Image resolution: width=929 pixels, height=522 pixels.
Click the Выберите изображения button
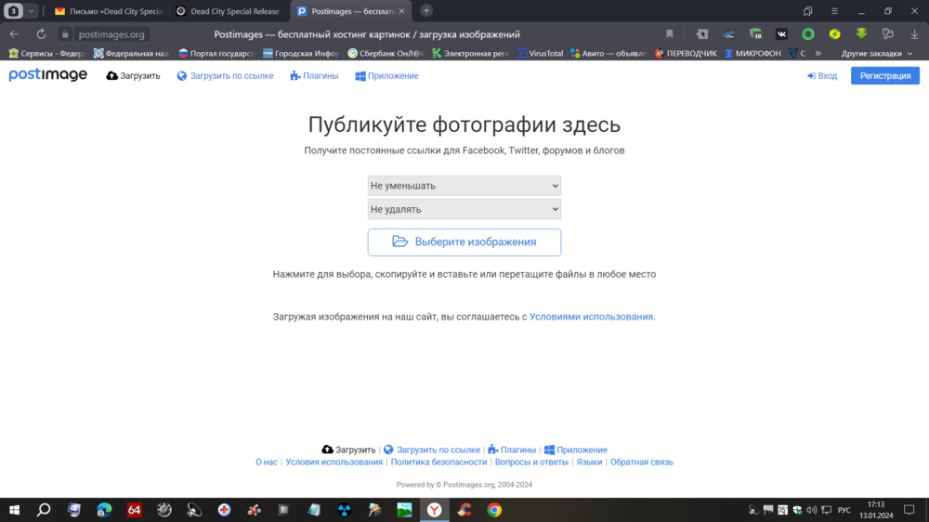click(x=464, y=241)
